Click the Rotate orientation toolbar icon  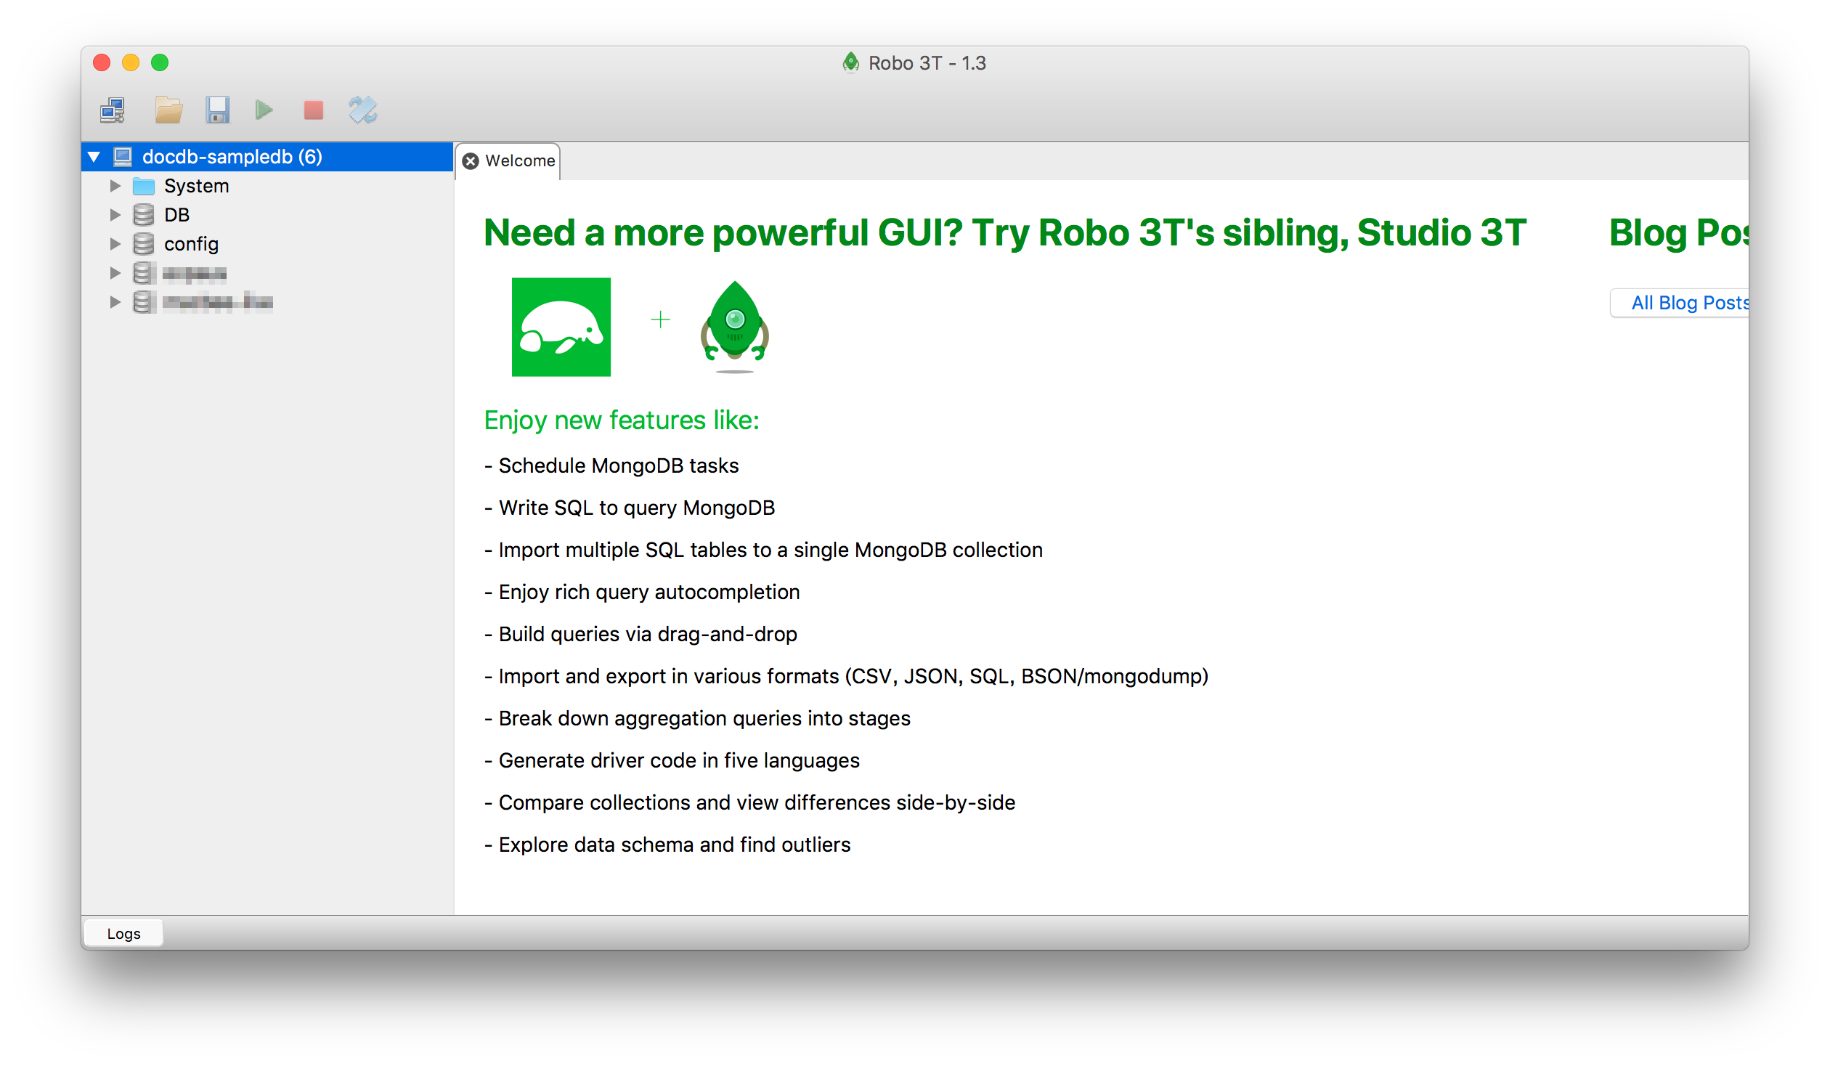[362, 110]
